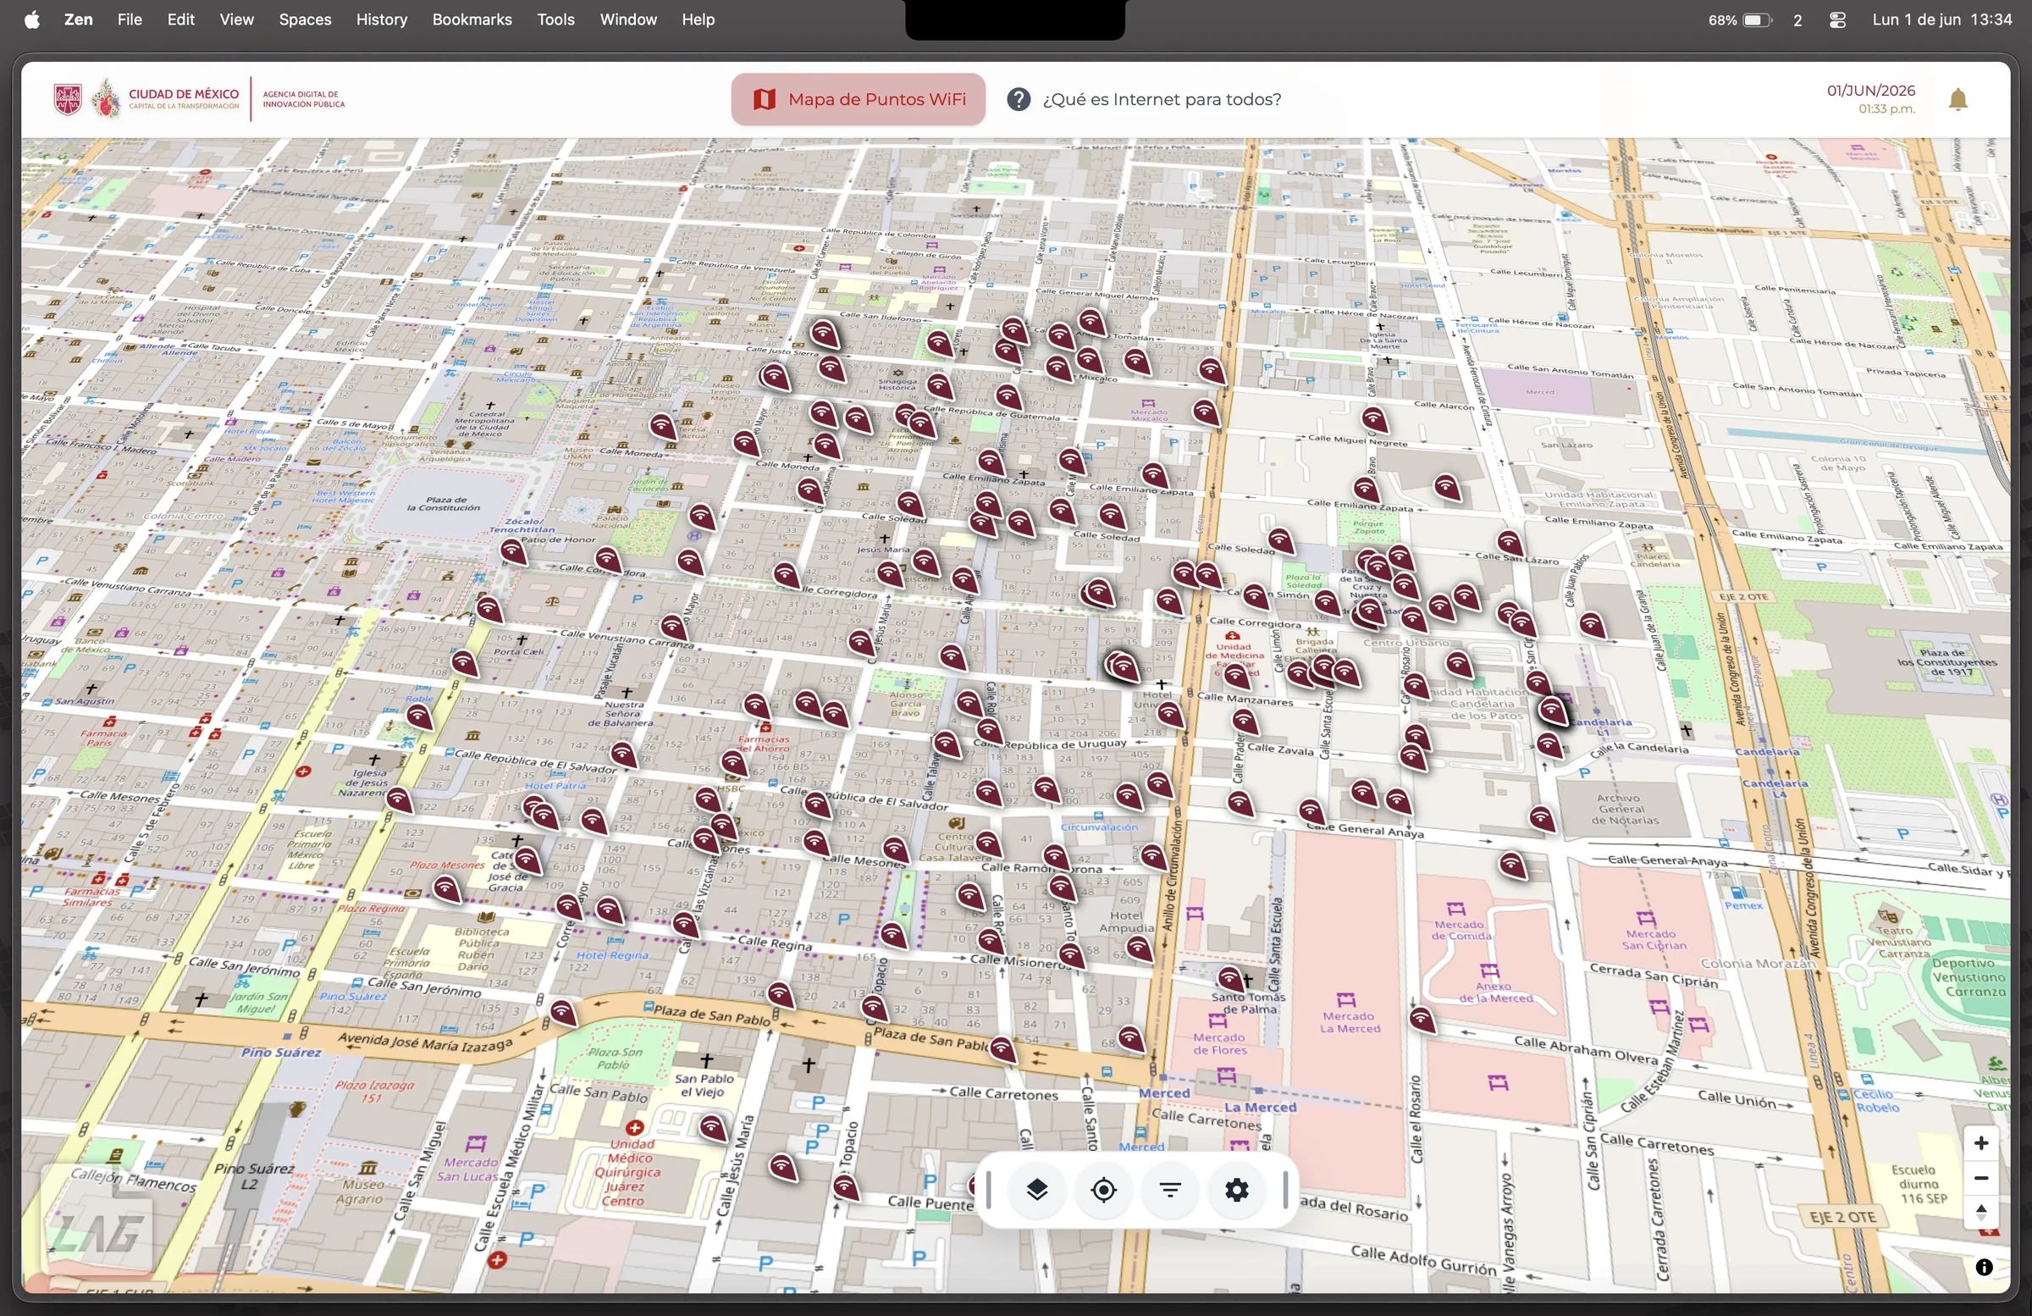The image size is (2032, 1316).
Task: Open map settings gear
Action: [1237, 1190]
